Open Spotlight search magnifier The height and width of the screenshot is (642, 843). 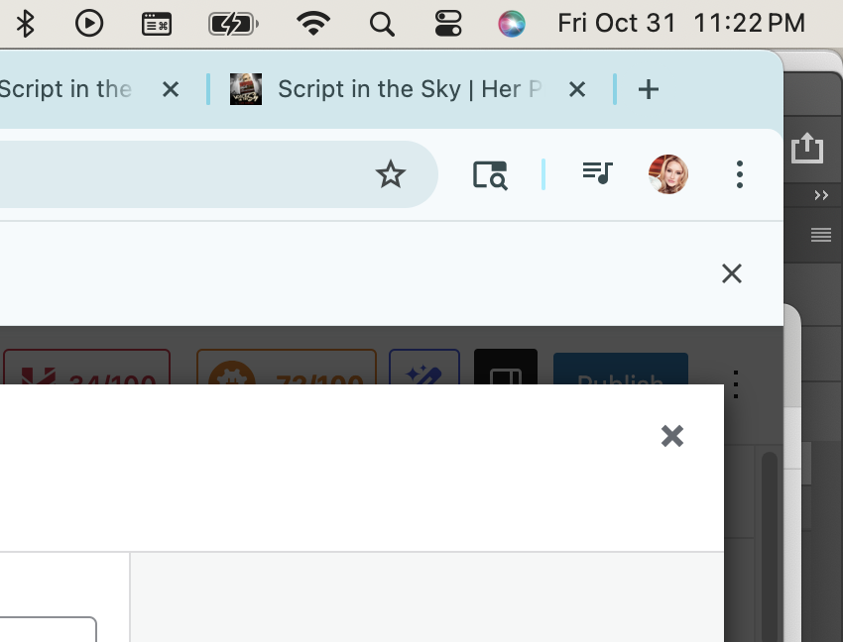pyautogui.click(x=382, y=24)
